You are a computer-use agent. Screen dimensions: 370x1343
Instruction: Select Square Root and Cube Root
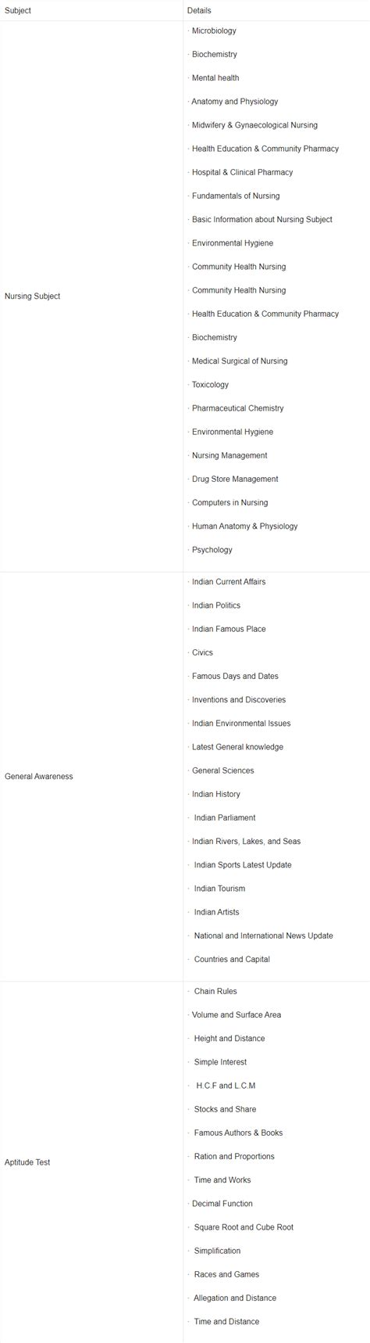pos(244,1227)
